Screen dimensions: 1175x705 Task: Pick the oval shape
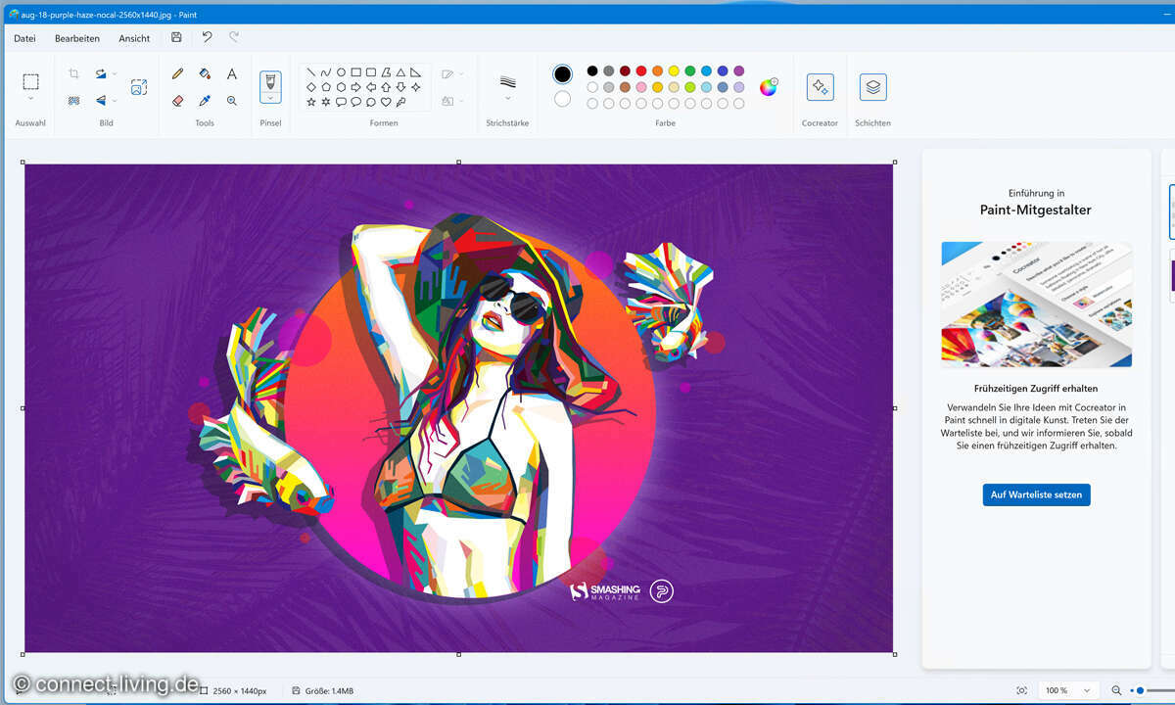(341, 72)
